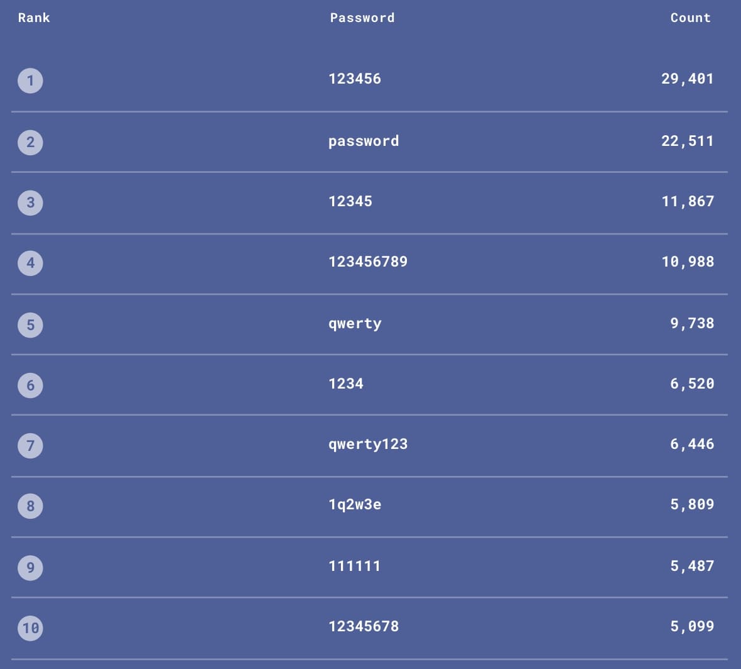Select the 1q2w3e password text

click(355, 504)
